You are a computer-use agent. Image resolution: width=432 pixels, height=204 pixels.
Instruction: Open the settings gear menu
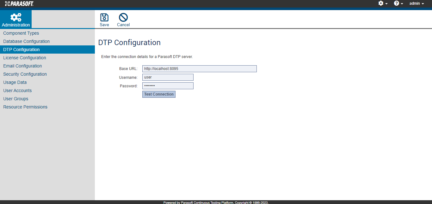(383, 3)
